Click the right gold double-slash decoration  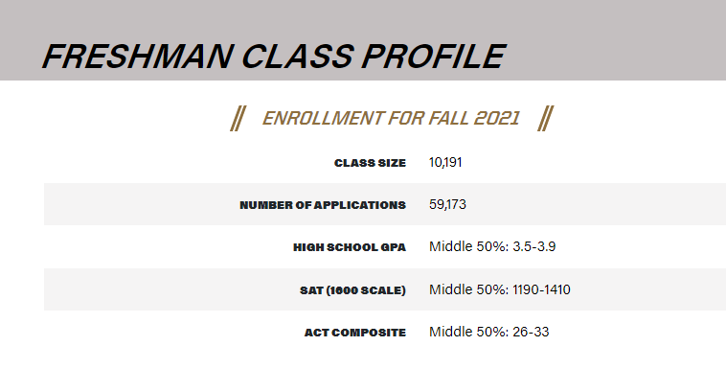pyautogui.click(x=545, y=118)
